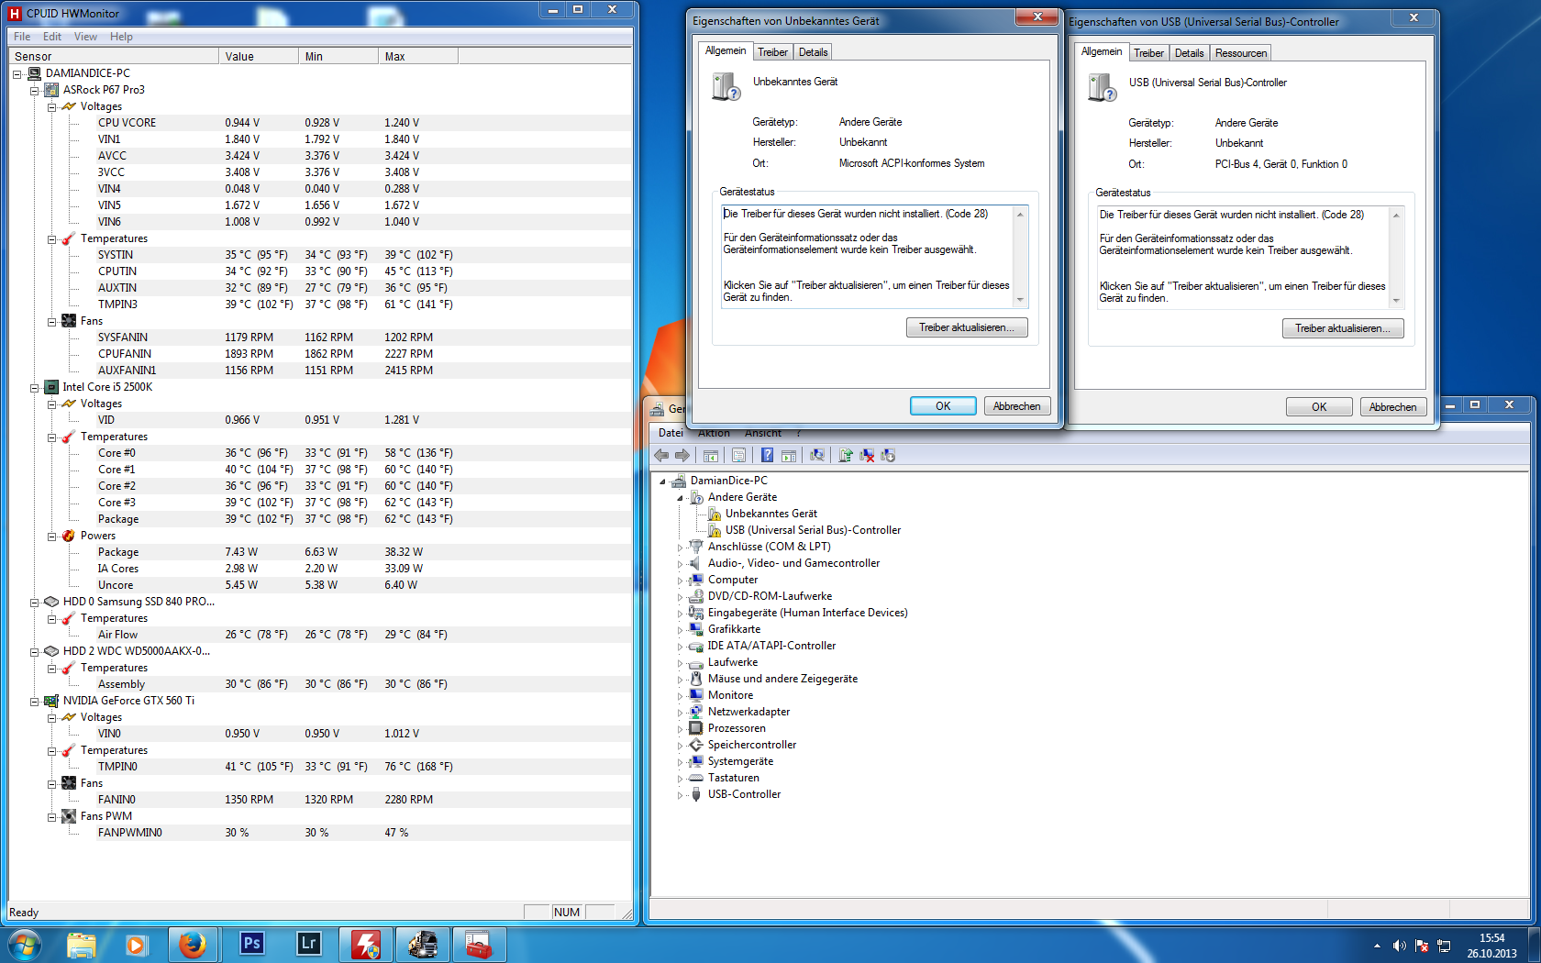Select USB (Universal Serial Bus)-Controller tree entry
Viewport: 1541px width, 963px height.
pyautogui.click(x=813, y=530)
